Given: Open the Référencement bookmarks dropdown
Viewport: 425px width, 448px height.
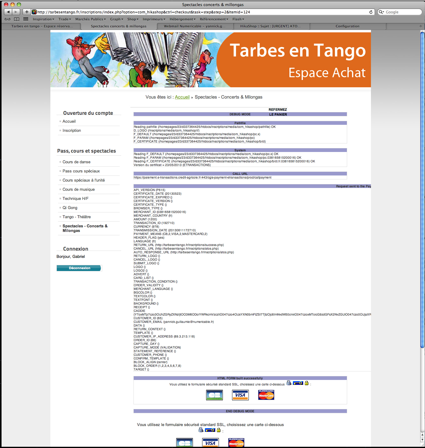Looking at the screenshot, I should (x=214, y=19).
